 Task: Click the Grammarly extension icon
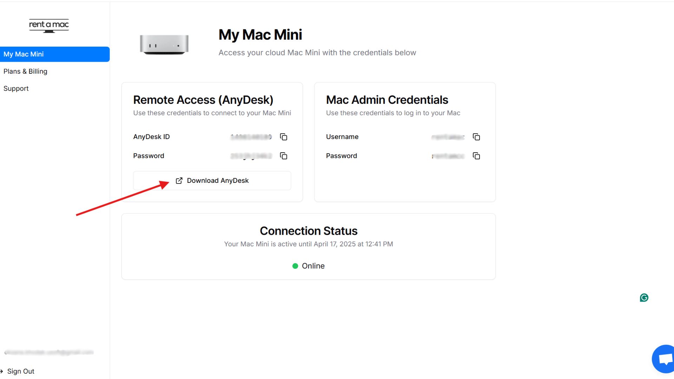[644, 298]
